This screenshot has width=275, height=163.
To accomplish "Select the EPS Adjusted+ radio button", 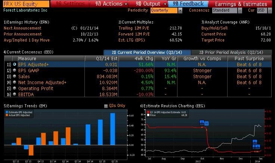I will [15, 64].
